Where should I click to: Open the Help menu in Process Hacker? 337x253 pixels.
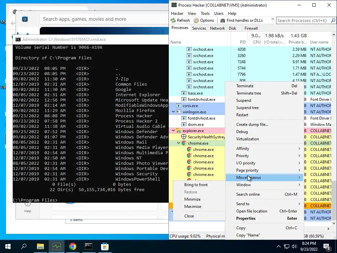click(232, 13)
